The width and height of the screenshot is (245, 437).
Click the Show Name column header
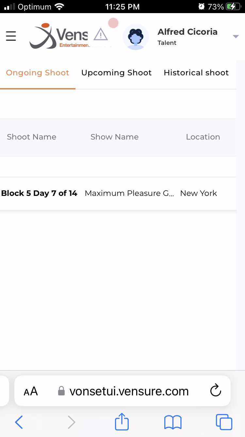pyautogui.click(x=114, y=137)
